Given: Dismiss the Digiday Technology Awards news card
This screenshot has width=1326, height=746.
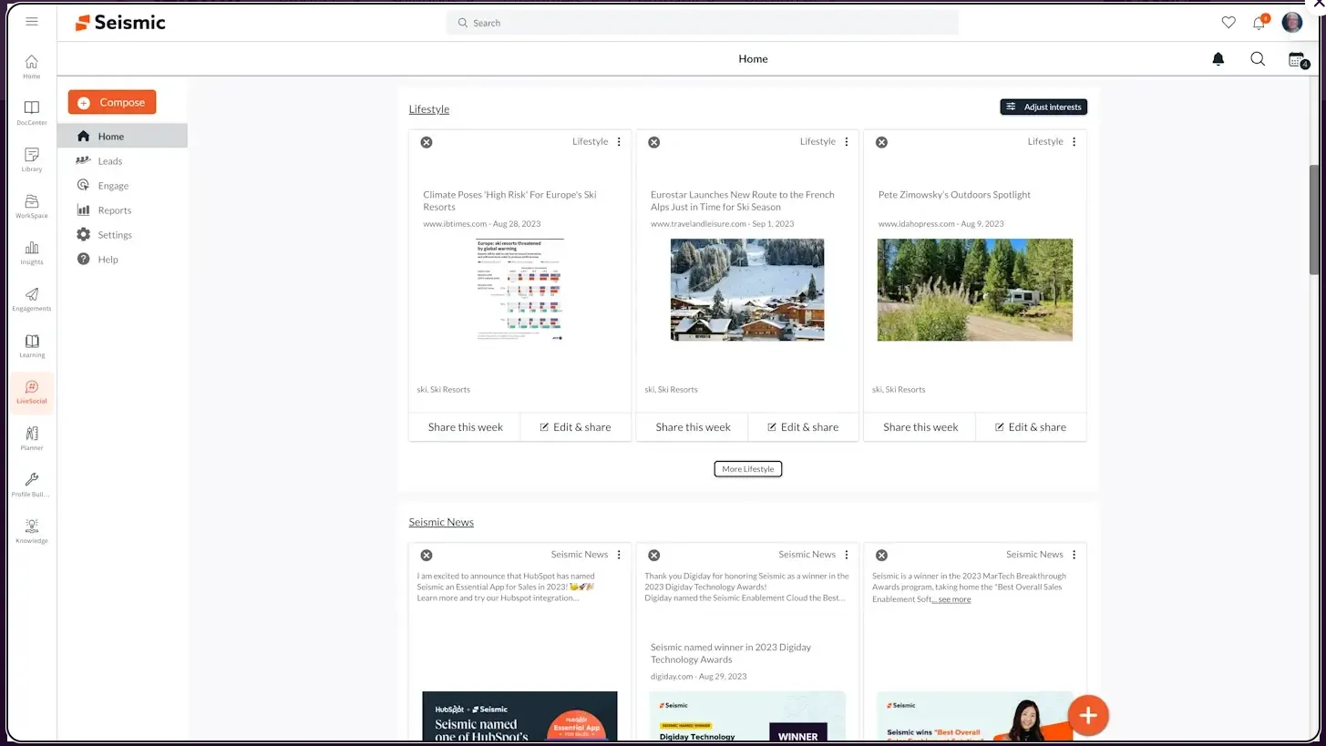Looking at the screenshot, I should click(653, 555).
